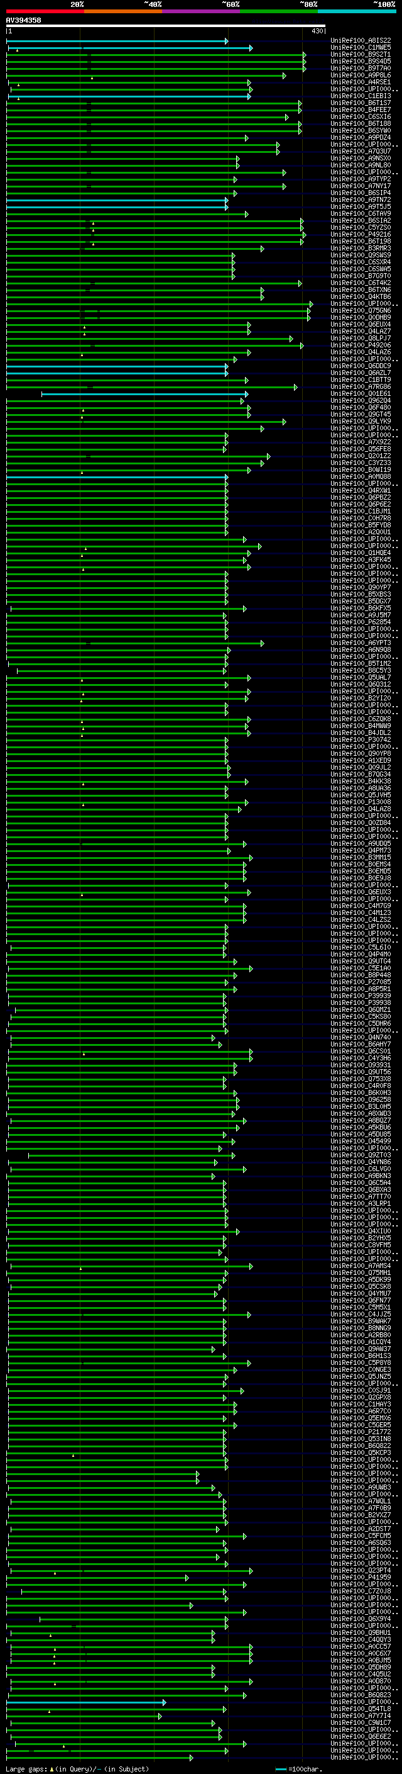Select hit label UniRef100_B9S2T1
The width and height of the screenshot is (402, 1774).
361,54
